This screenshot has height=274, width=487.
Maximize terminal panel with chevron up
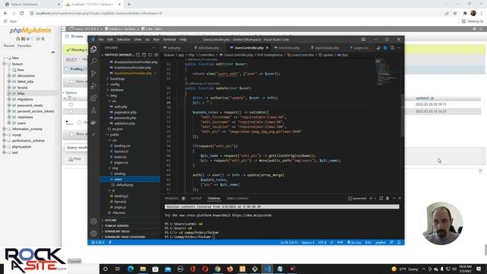[394, 198]
